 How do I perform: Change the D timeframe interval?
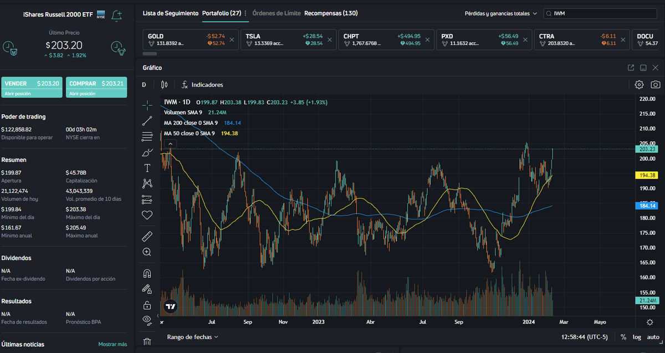pyautogui.click(x=144, y=85)
